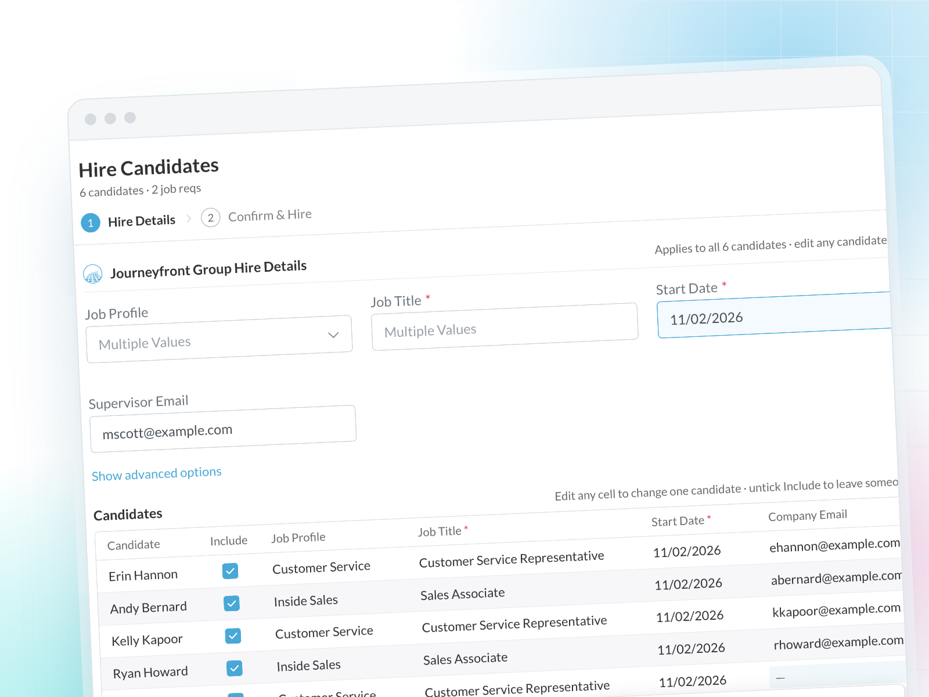Click the Start Date field 11/02/2026
The width and height of the screenshot is (929, 697).
click(x=774, y=315)
